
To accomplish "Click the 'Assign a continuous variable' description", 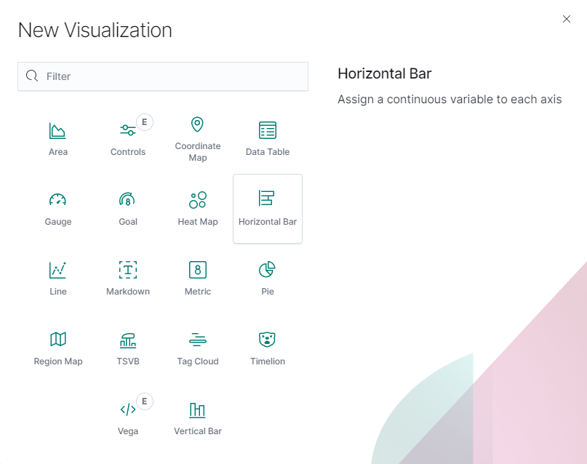I will tap(450, 100).
